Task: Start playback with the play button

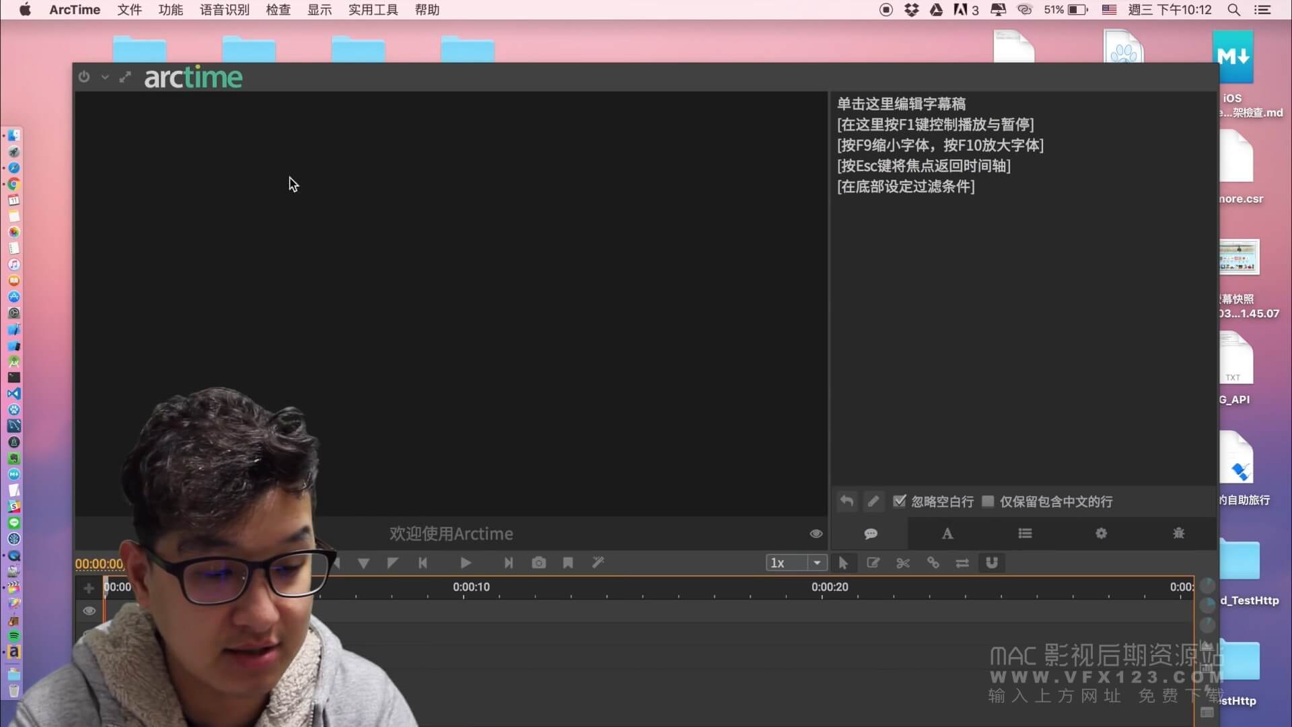Action: pyautogui.click(x=465, y=563)
